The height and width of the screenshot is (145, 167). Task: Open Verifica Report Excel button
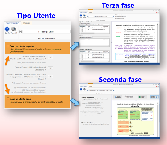142,97
